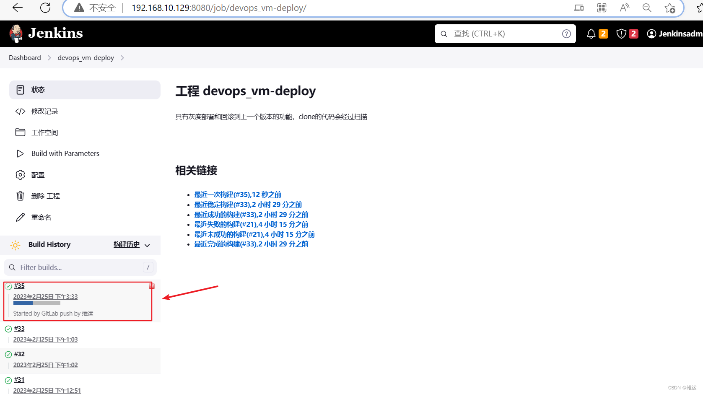Open build #33 timestamp 下午1:03
Viewport: 703px width, 394px height.
pos(45,340)
